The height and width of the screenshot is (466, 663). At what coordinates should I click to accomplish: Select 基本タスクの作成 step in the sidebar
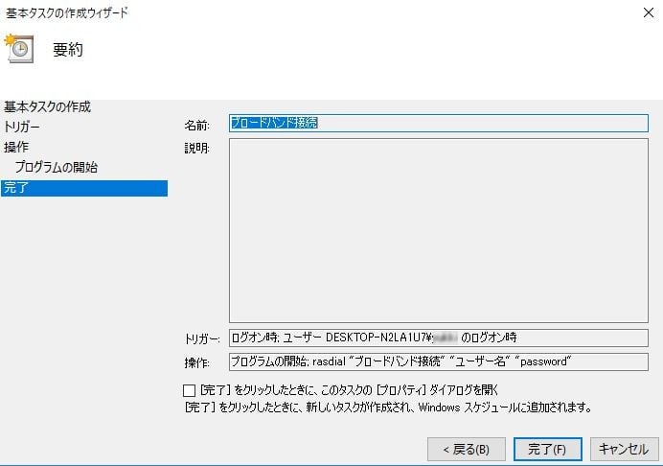point(54,106)
